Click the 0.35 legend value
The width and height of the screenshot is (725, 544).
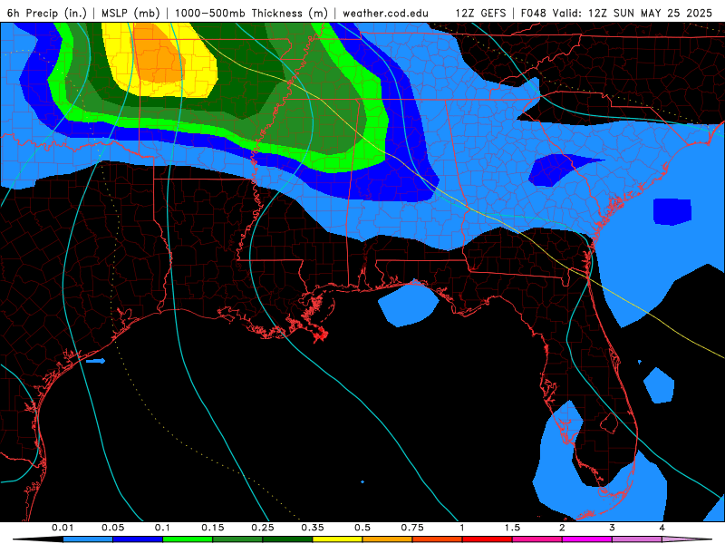[x=313, y=528]
